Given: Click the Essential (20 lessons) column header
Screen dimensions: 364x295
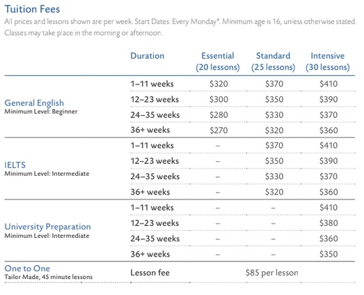Looking at the screenshot, I should coord(218,61).
